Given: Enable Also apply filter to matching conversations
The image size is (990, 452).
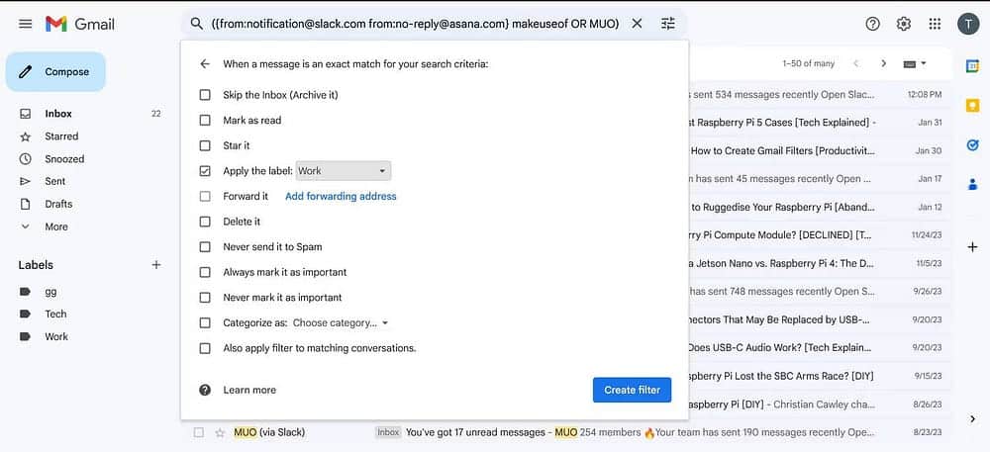Looking at the screenshot, I should pyautogui.click(x=205, y=348).
